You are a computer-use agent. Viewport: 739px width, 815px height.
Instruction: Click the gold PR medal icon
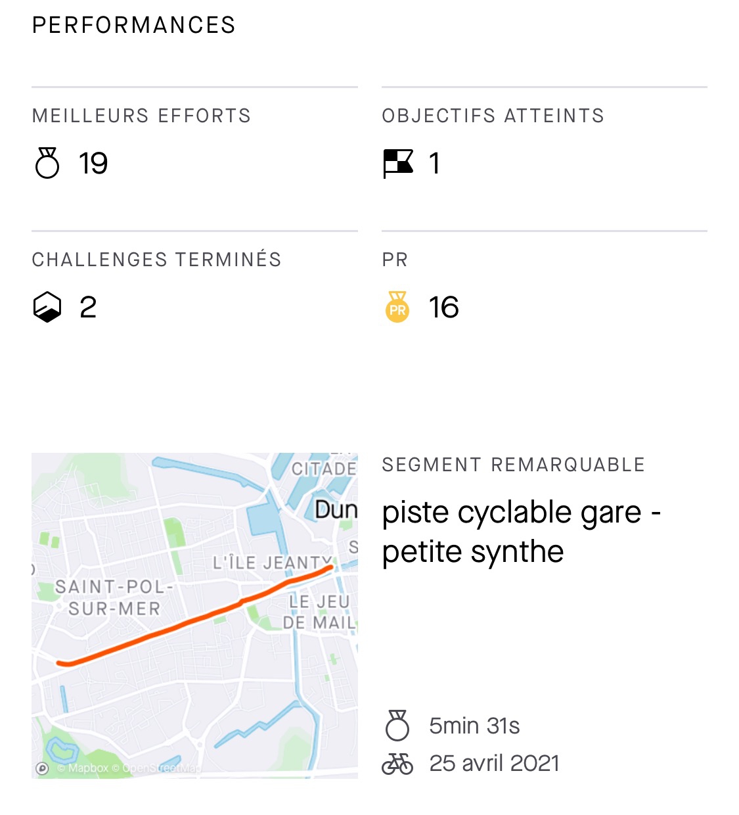click(397, 307)
